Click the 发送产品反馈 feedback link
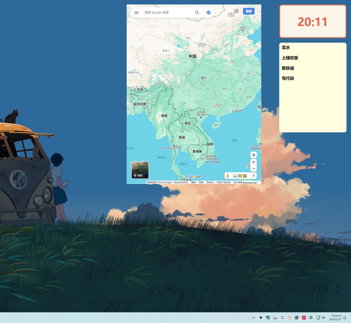Screen dimensions: 351x323 (x=224, y=183)
